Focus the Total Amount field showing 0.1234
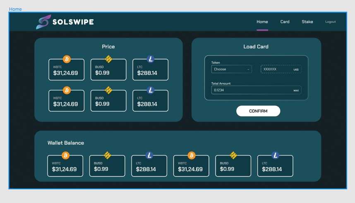The height and width of the screenshot is (203, 355). coord(256,90)
